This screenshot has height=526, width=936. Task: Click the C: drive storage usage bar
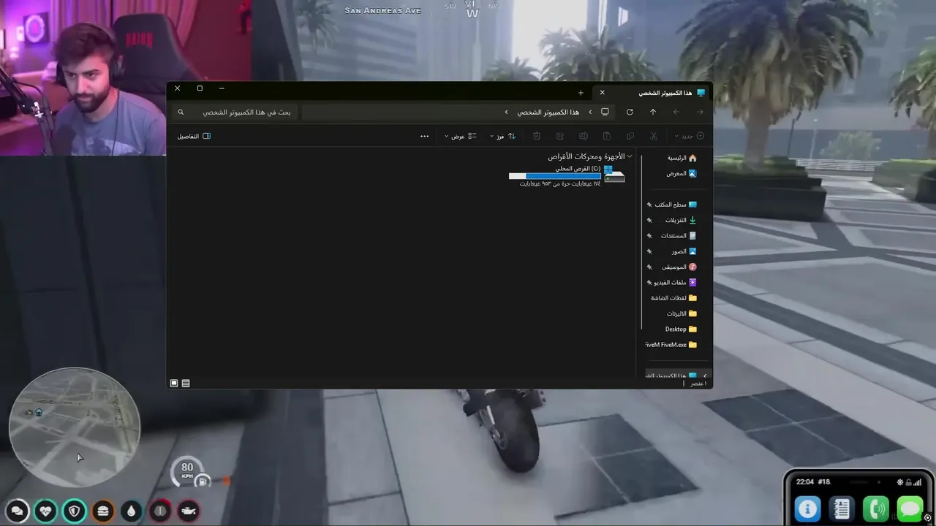coord(555,176)
